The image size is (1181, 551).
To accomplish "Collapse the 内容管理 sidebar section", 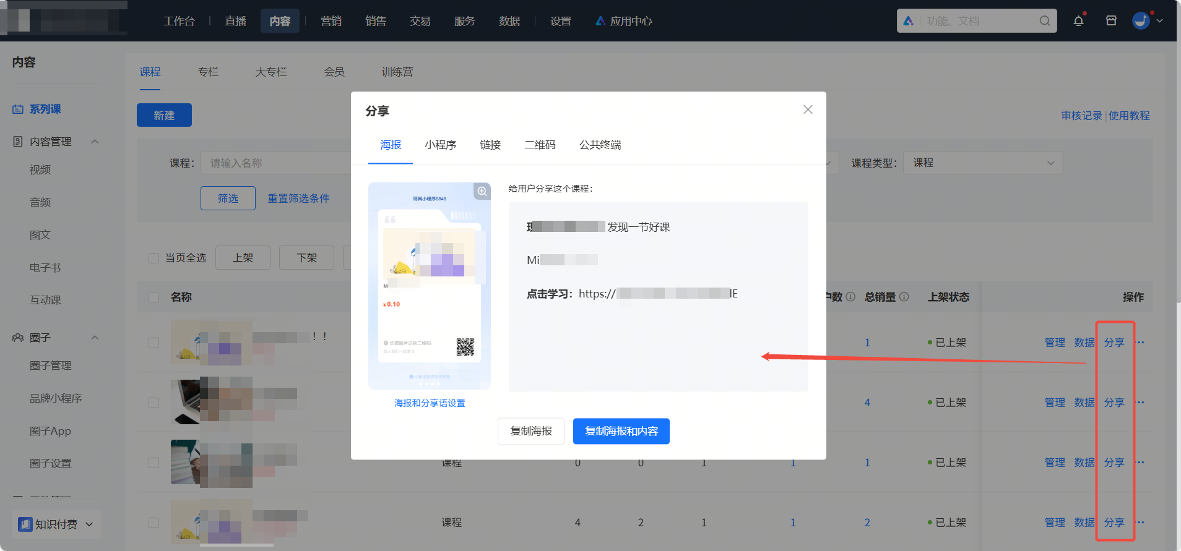I will [x=95, y=142].
